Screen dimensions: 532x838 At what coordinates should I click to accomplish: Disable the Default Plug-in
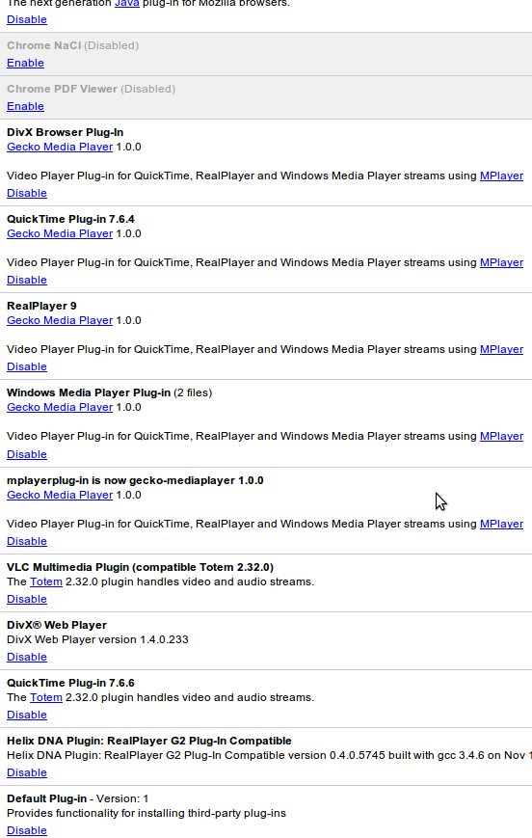coord(27,831)
